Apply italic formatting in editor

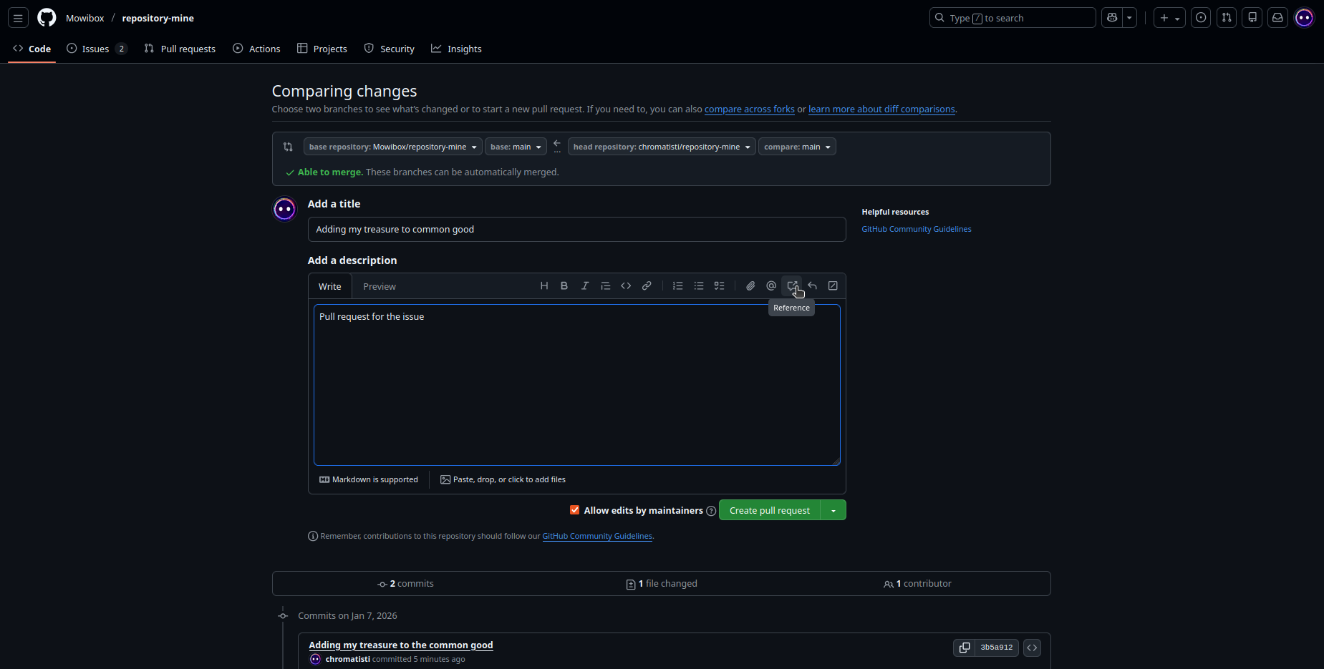(x=585, y=286)
